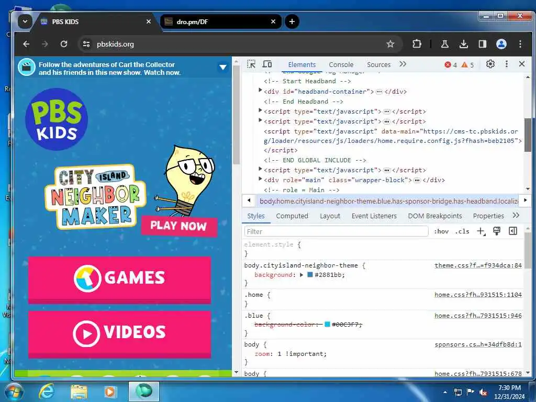
Task: Activate the DevTools inspect element picker
Action: tap(251, 64)
